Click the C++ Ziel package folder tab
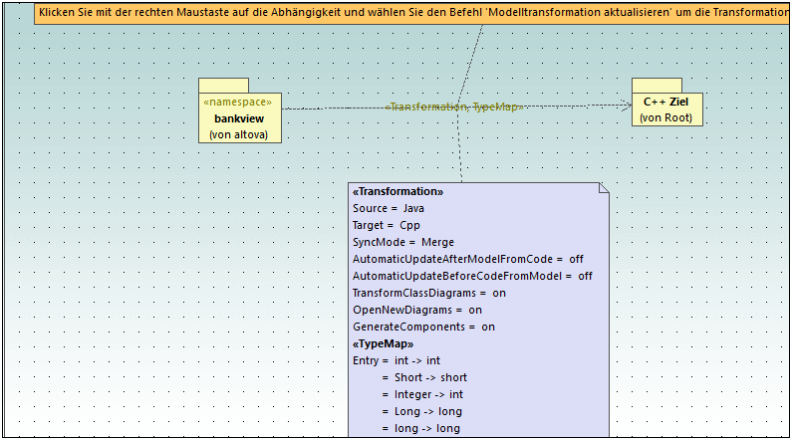The width and height of the screenshot is (792, 440). coord(657,86)
